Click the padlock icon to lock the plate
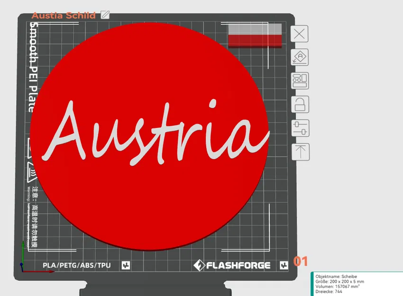This screenshot has width=403, height=296. [x=300, y=104]
